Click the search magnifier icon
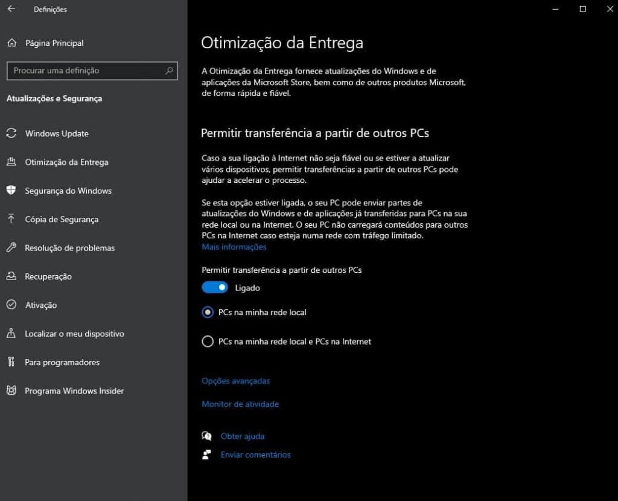 point(169,71)
